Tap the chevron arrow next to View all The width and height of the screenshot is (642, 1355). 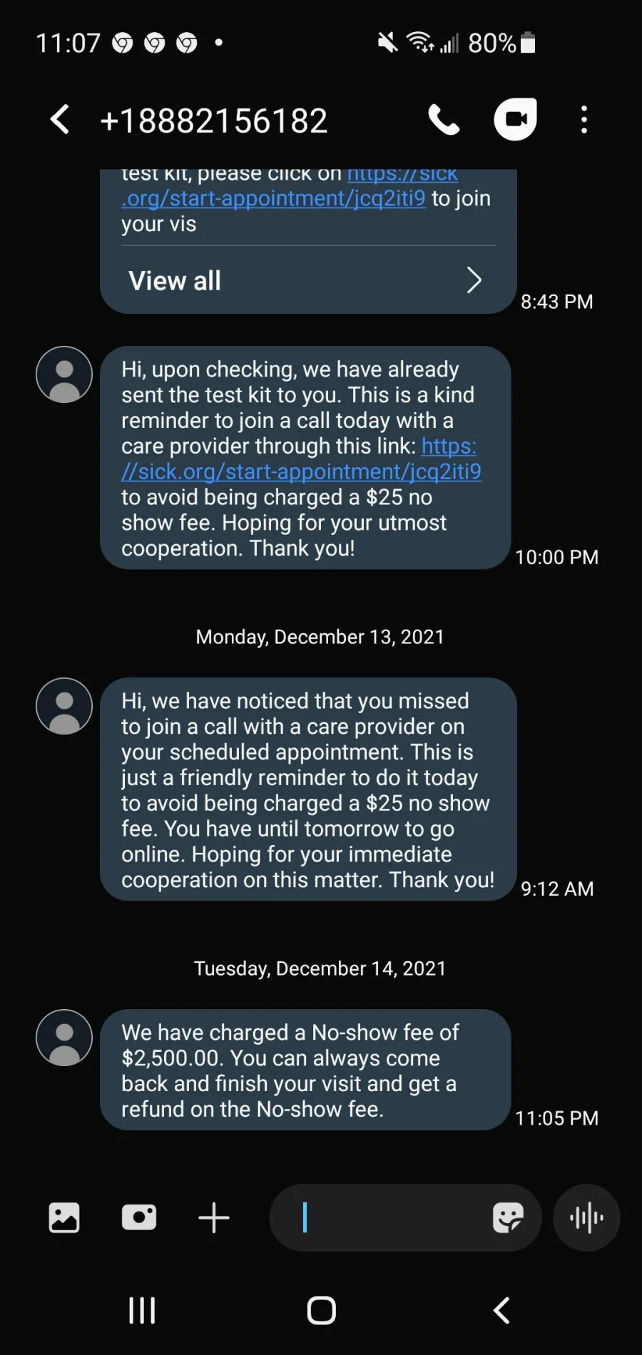pyautogui.click(x=474, y=280)
